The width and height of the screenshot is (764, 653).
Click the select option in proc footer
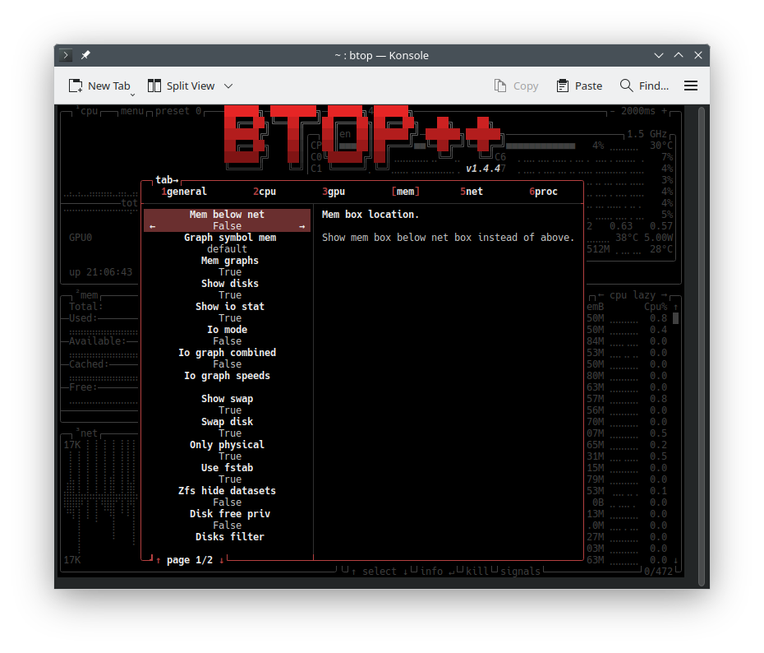[x=379, y=572]
